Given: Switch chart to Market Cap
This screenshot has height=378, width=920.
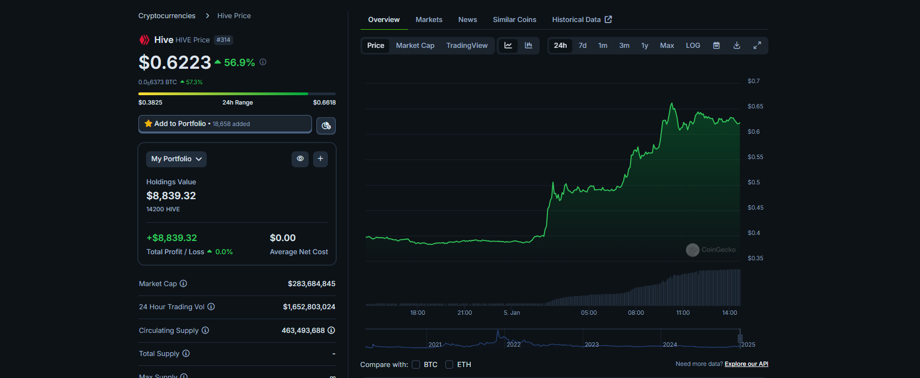Looking at the screenshot, I should click(x=415, y=45).
